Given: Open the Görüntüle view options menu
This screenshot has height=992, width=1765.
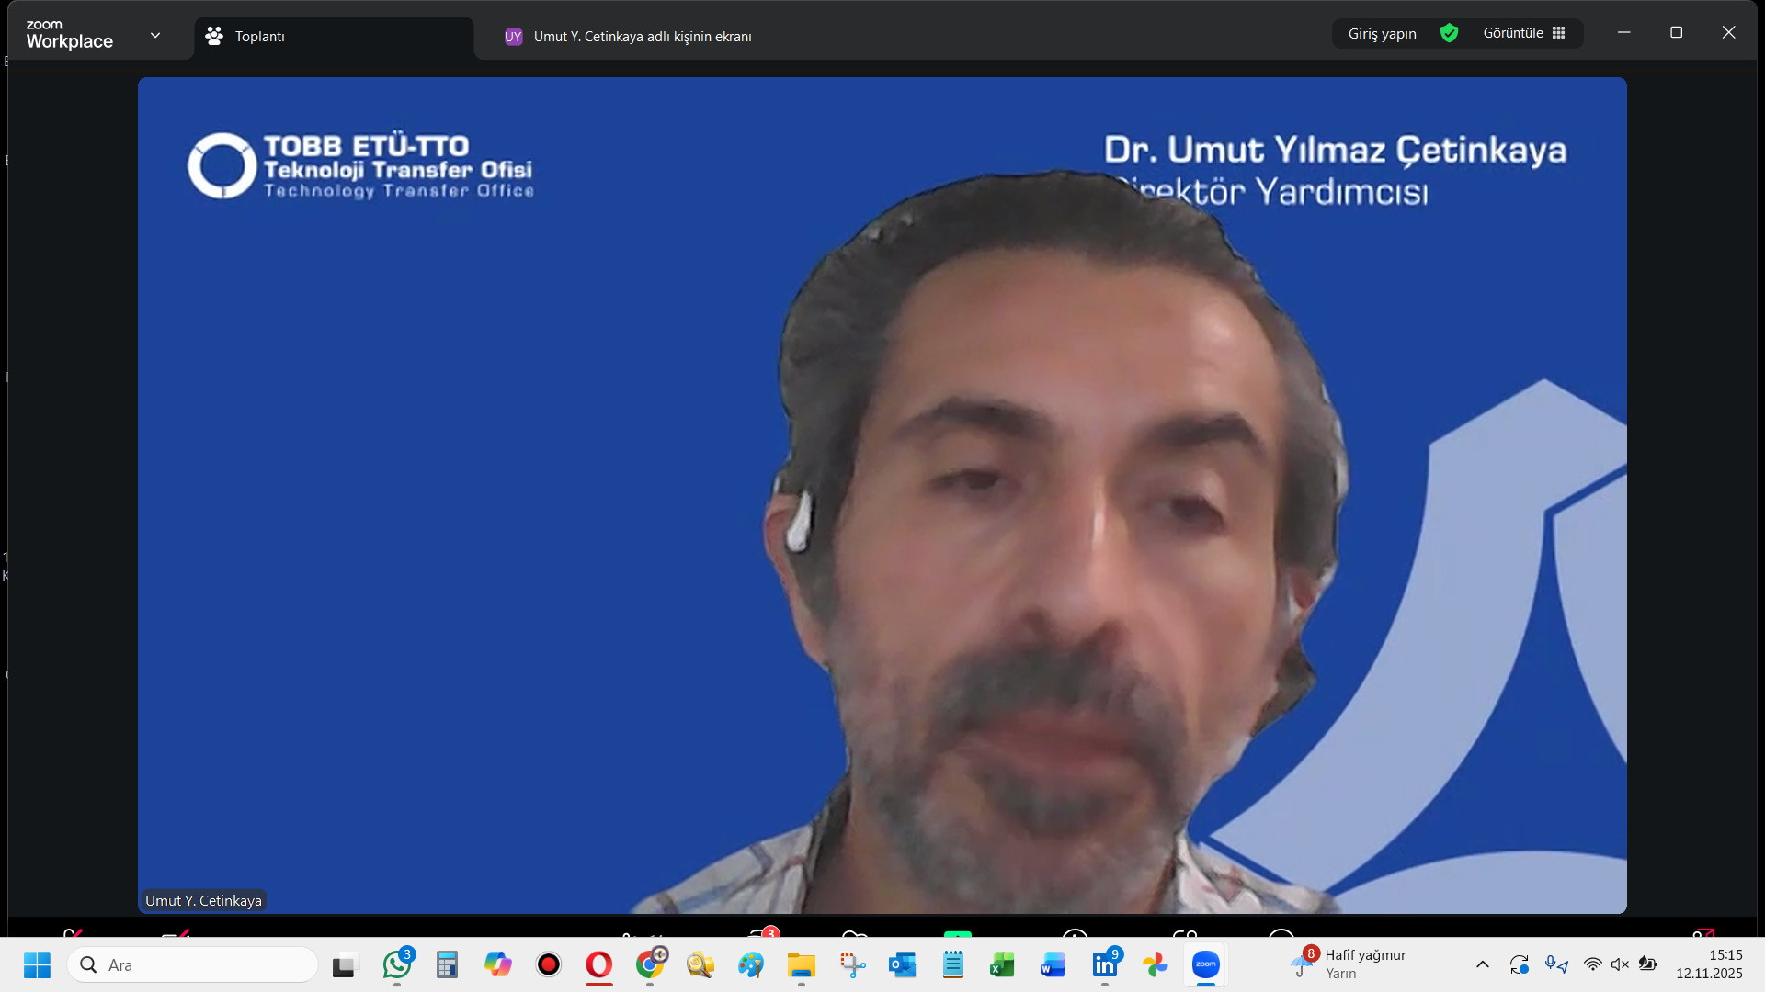Looking at the screenshot, I should point(1523,33).
